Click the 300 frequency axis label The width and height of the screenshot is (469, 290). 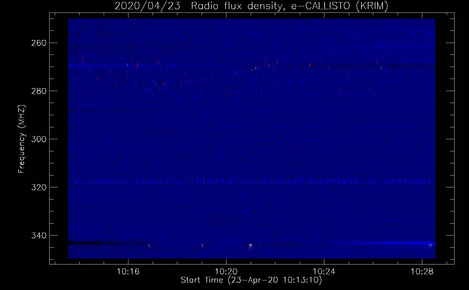pyautogui.click(x=39, y=139)
